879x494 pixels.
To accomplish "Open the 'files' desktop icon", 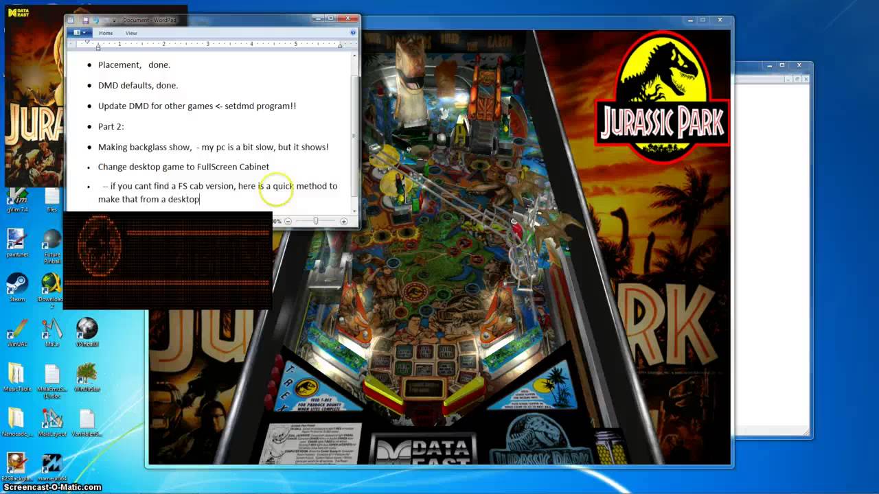I will coord(52,198).
